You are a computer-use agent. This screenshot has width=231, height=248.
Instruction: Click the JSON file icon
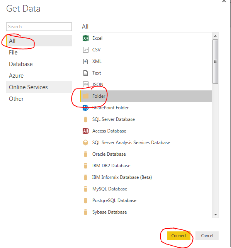point(85,85)
